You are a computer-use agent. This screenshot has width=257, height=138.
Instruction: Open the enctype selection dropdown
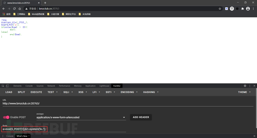pos(81,117)
